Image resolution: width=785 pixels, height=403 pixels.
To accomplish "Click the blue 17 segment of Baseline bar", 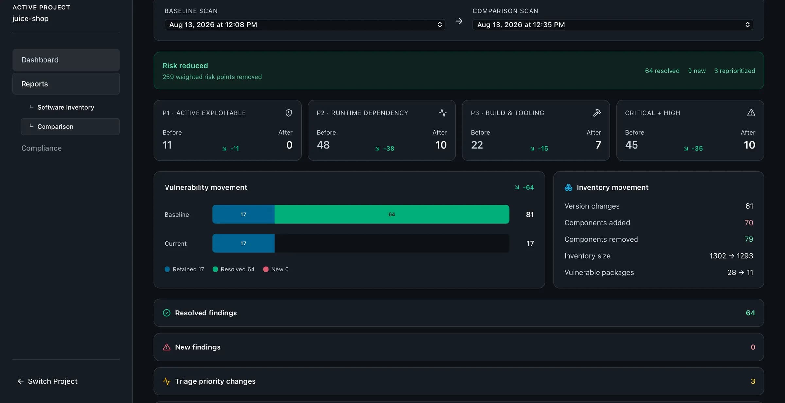I will pos(243,214).
